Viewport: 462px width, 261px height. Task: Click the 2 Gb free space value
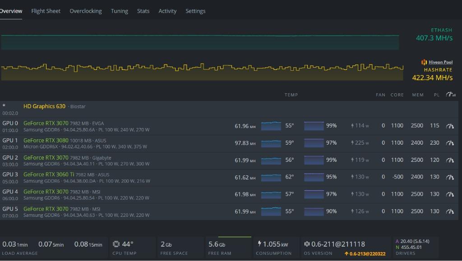click(x=166, y=244)
